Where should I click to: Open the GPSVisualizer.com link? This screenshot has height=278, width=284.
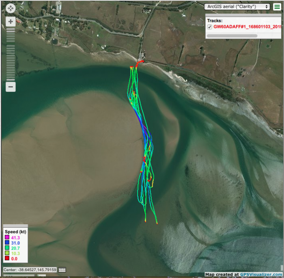pyautogui.click(x=262, y=274)
